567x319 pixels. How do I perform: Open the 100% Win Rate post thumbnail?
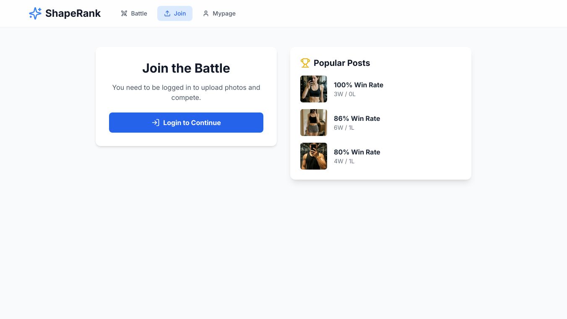[314, 89]
